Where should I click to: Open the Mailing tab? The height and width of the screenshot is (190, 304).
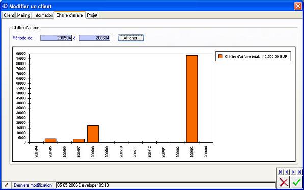click(x=23, y=15)
